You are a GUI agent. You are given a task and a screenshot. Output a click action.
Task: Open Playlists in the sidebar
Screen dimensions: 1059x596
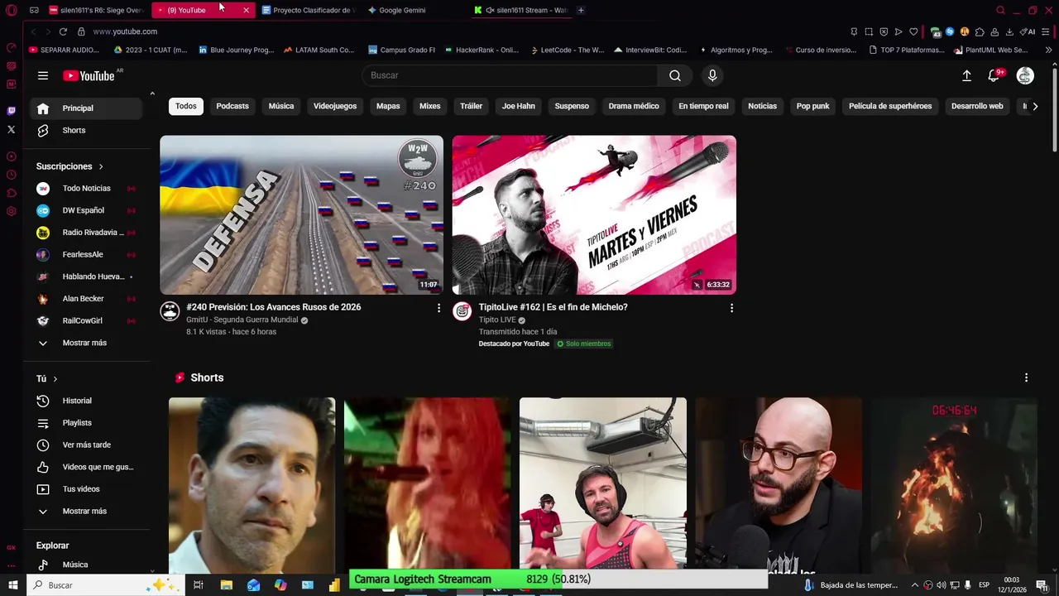pos(86,423)
